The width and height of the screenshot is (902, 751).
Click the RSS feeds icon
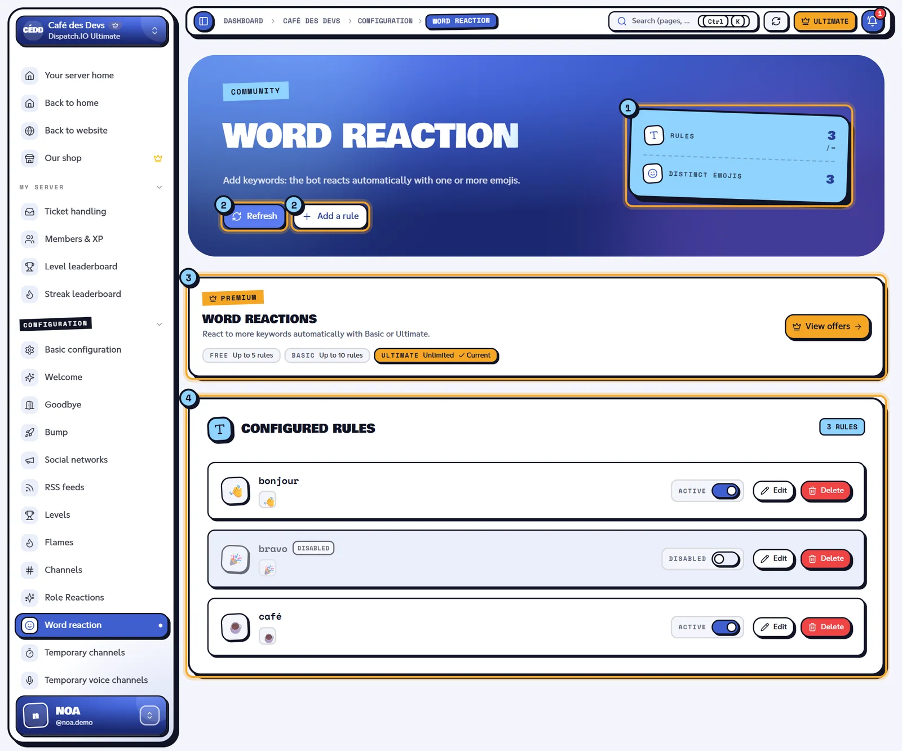tap(30, 487)
